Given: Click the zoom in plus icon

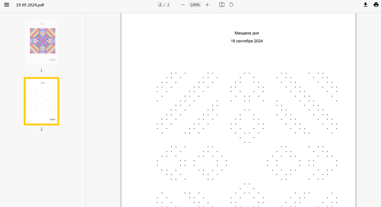Looking at the screenshot, I should pyautogui.click(x=207, y=5).
